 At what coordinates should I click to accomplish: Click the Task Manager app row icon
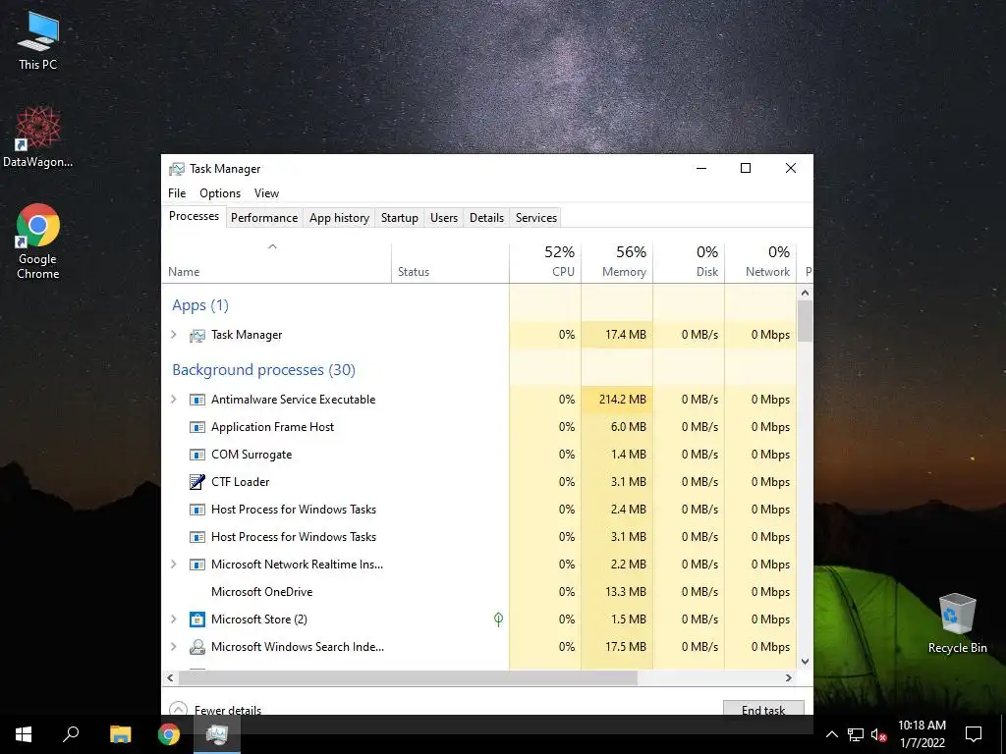196,336
